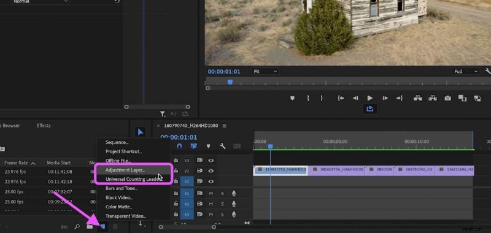Play the program monitor video
Viewport: 491px width, 233px height.
tap(370, 98)
